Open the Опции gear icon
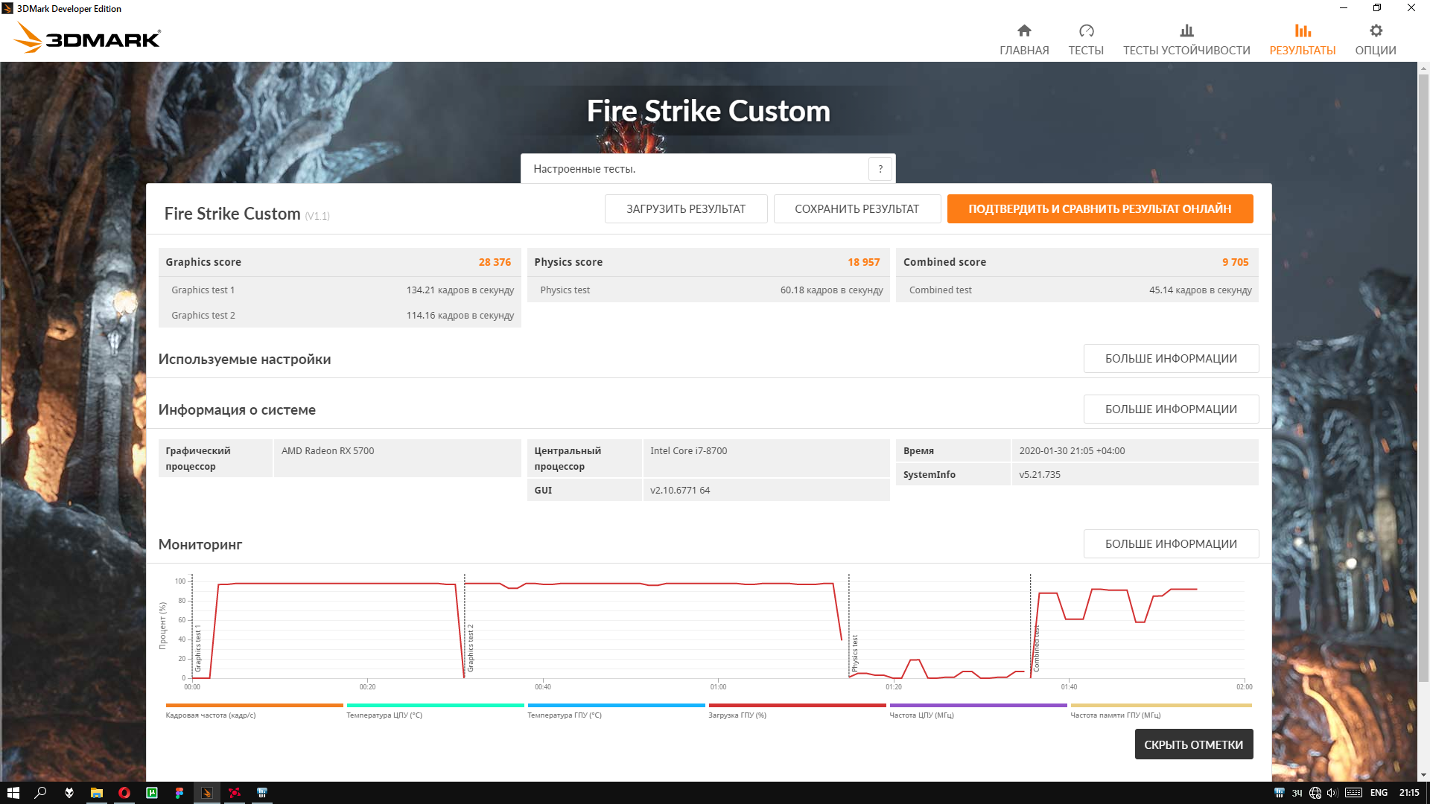Viewport: 1430px width, 804px height. click(x=1376, y=31)
